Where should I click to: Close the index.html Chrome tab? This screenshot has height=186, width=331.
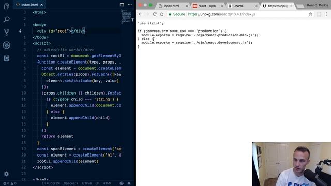(187, 6)
